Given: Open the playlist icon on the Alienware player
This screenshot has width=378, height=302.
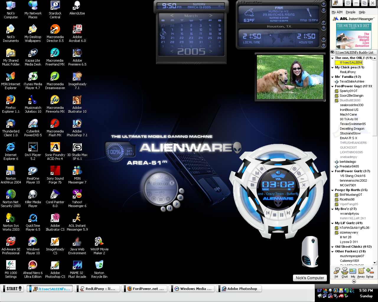Looking at the screenshot, I should click(254, 179).
